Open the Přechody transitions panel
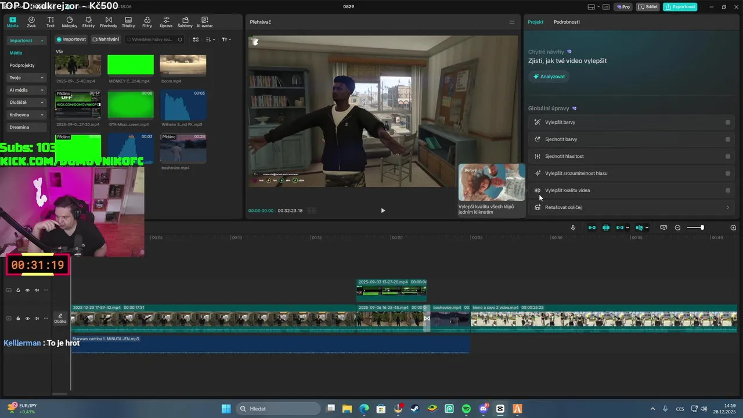This screenshot has width=743, height=418. (109, 22)
